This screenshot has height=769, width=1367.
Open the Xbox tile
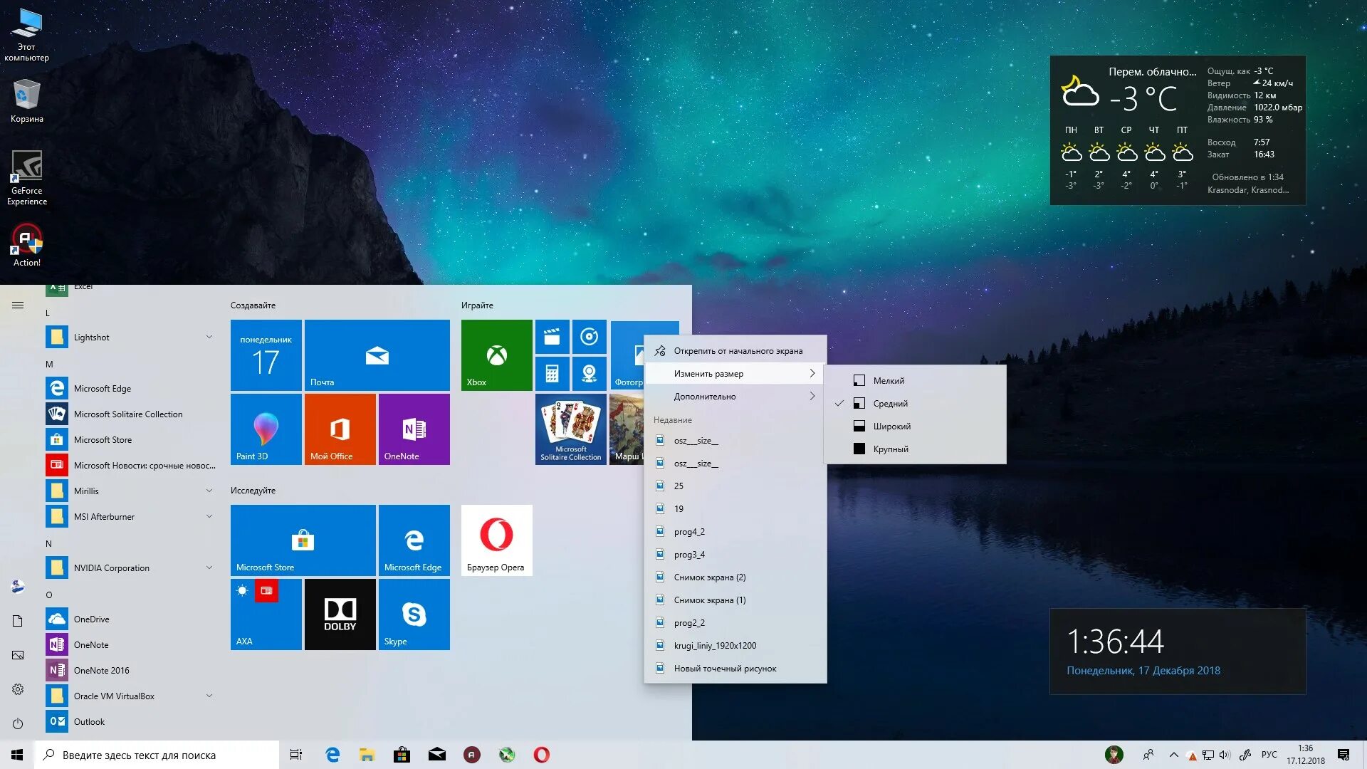(496, 355)
